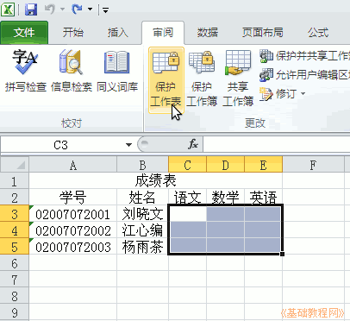The image size is (350, 321).
Task: Switch to the 数据 (Data) tab
Action: pos(208,33)
